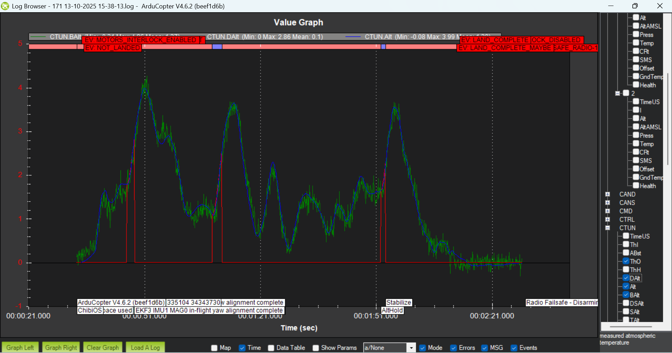Screen dimensions: 672x353
Task: Click the Log Browser app icon in title bar
Action: click(5, 6)
